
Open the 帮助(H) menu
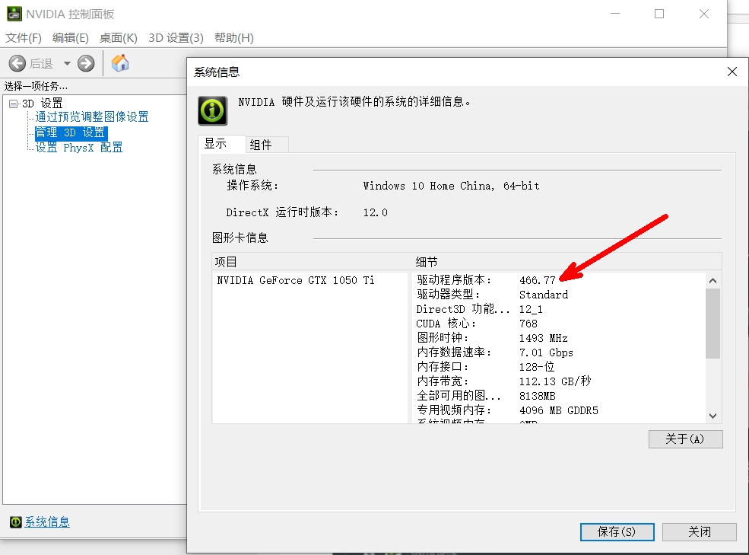pos(234,38)
